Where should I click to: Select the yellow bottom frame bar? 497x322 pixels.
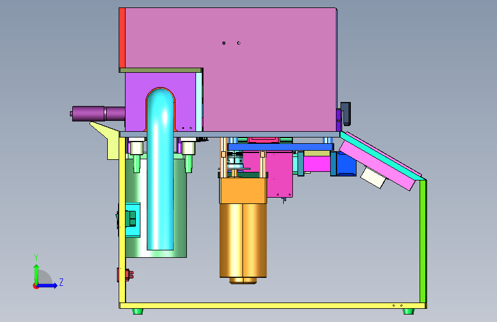[273, 306]
